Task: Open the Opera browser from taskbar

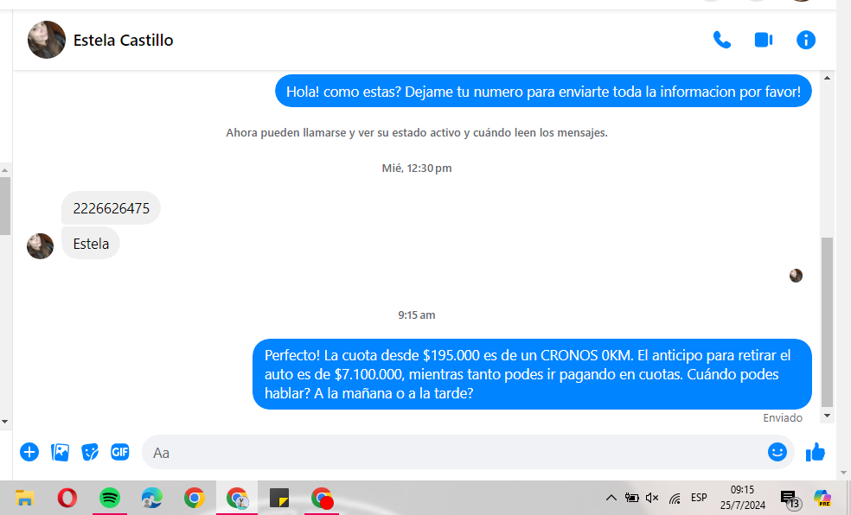Action: tap(67, 498)
